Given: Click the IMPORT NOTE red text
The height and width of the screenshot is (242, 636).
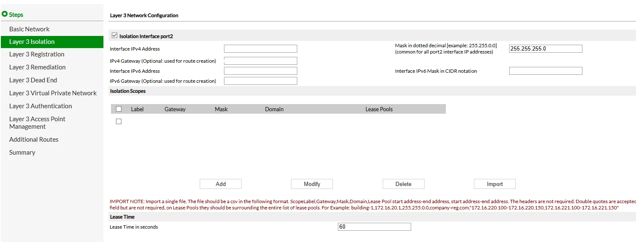Looking at the screenshot, I should tap(373, 204).
